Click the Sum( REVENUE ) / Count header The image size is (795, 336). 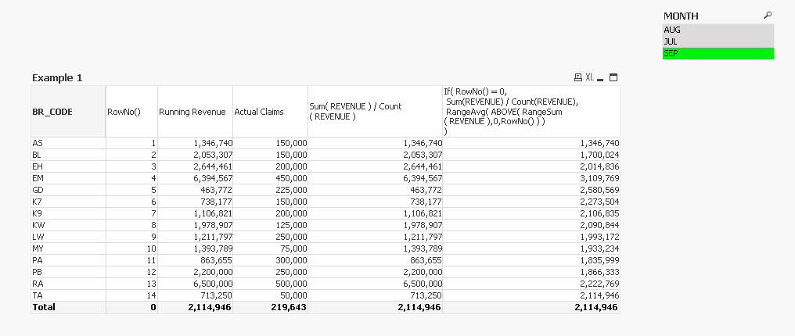(375, 111)
